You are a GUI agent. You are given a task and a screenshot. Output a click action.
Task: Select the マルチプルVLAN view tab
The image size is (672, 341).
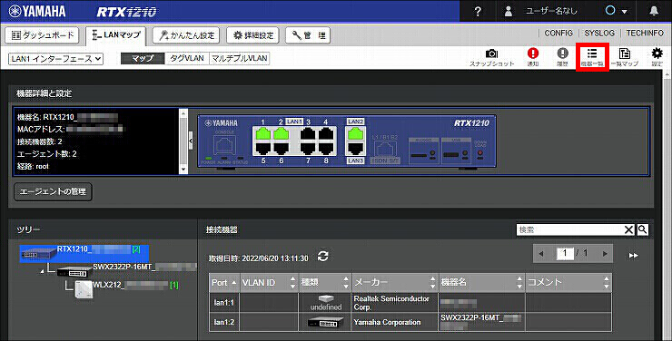pyautogui.click(x=240, y=59)
